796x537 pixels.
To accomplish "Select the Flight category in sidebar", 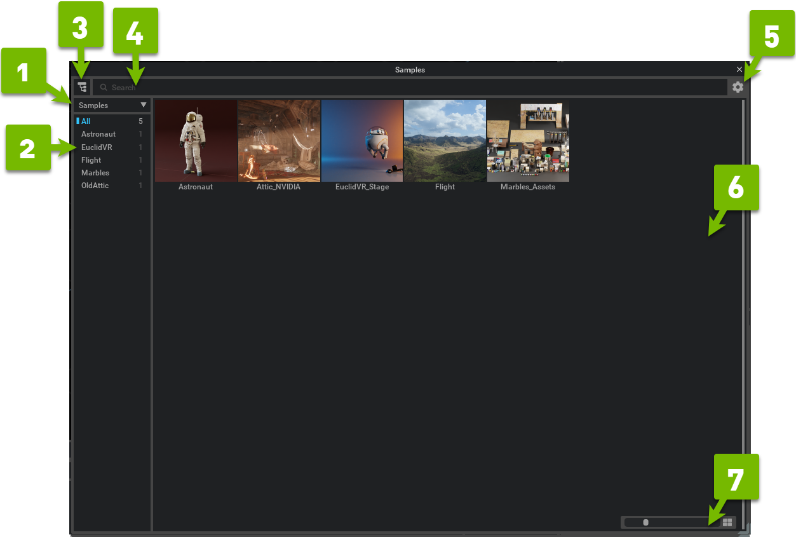I will tap(91, 160).
